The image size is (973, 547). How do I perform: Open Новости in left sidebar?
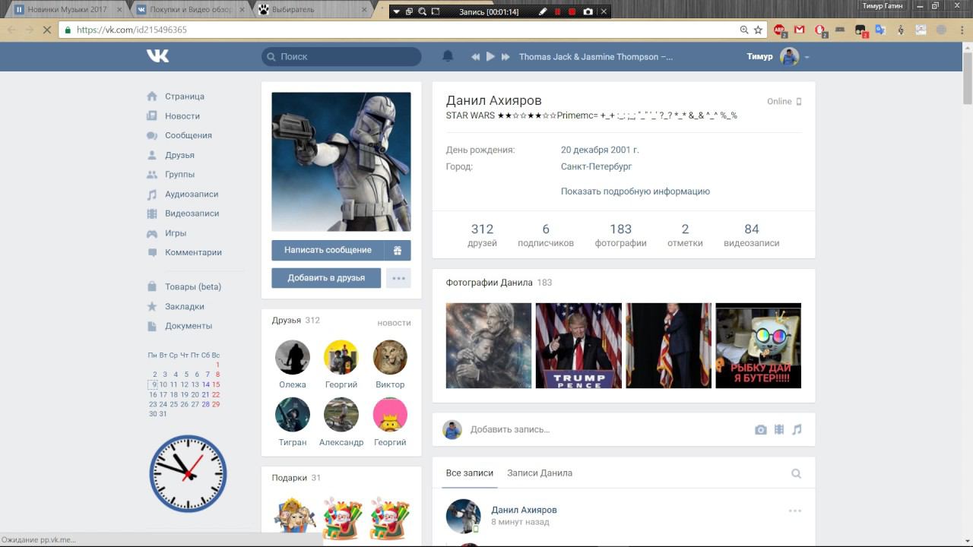[182, 116]
